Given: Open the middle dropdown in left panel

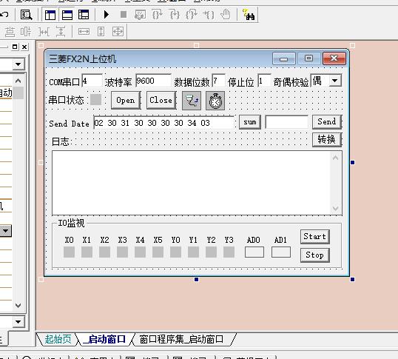Looking at the screenshot, I should [5, 231].
